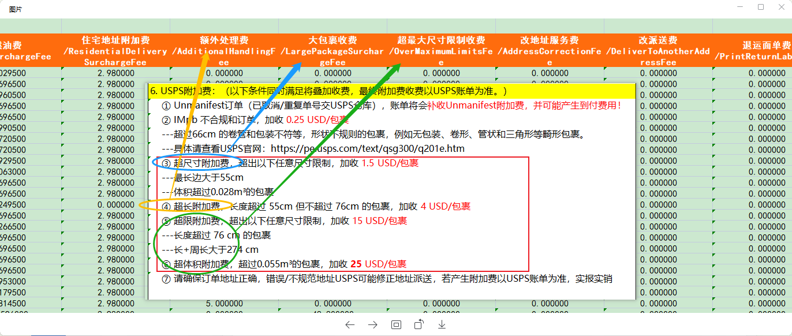Click the '---长度超过 76 cm 的包裹' line
Image resolution: width=792 pixels, height=336 pixels.
216,236
